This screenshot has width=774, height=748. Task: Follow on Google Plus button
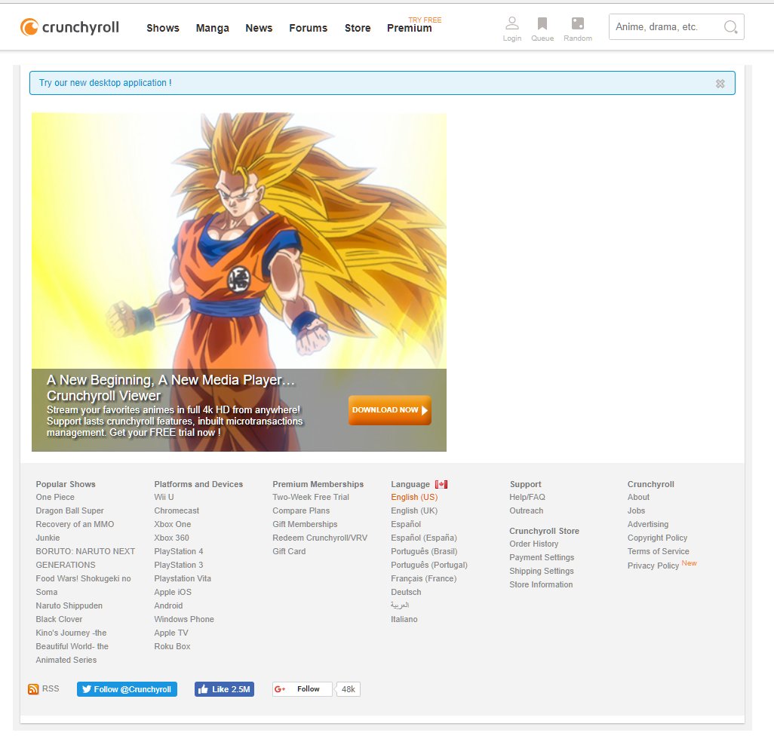302,688
